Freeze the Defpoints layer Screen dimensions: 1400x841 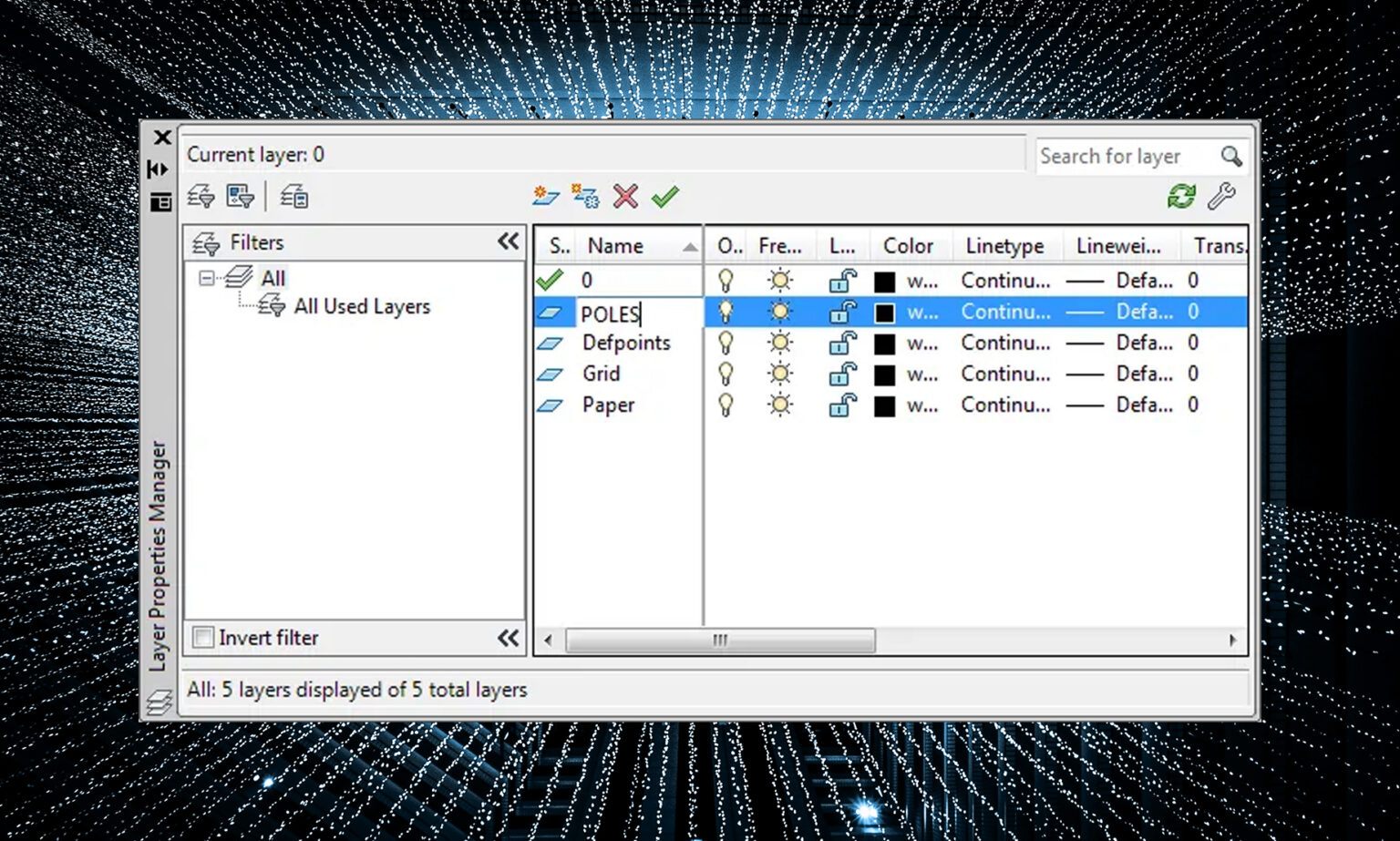pyautogui.click(x=780, y=343)
